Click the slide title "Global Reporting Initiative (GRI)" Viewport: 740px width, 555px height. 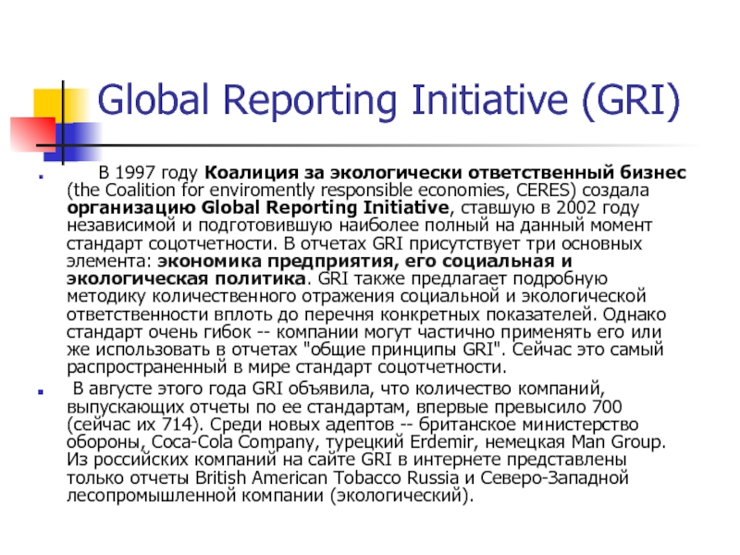click(388, 100)
